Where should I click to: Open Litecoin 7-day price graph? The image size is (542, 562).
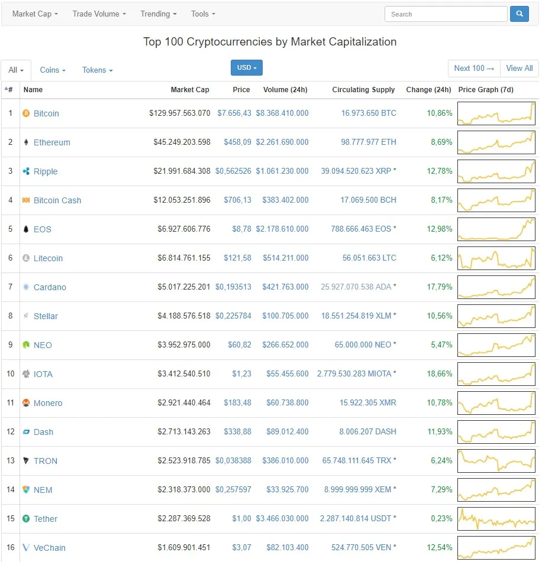pyautogui.click(x=496, y=258)
